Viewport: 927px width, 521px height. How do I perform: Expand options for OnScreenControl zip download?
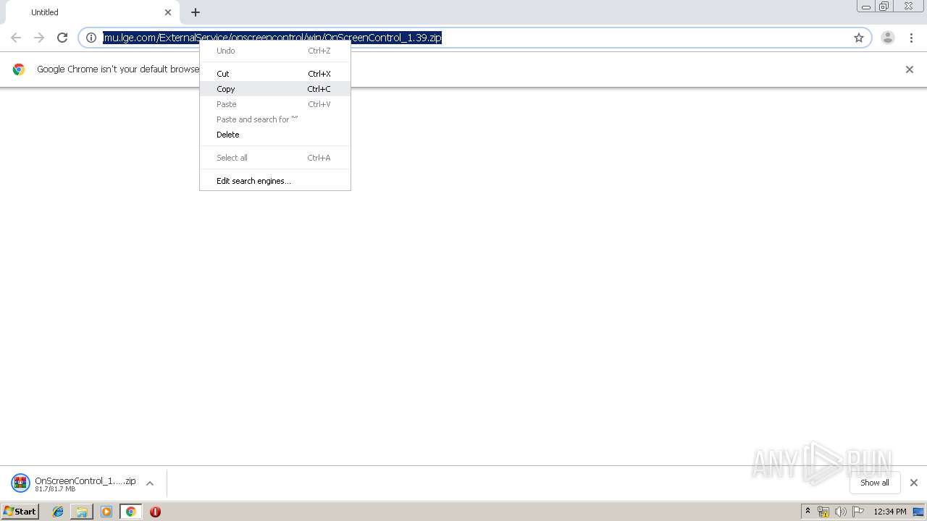(150, 483)
